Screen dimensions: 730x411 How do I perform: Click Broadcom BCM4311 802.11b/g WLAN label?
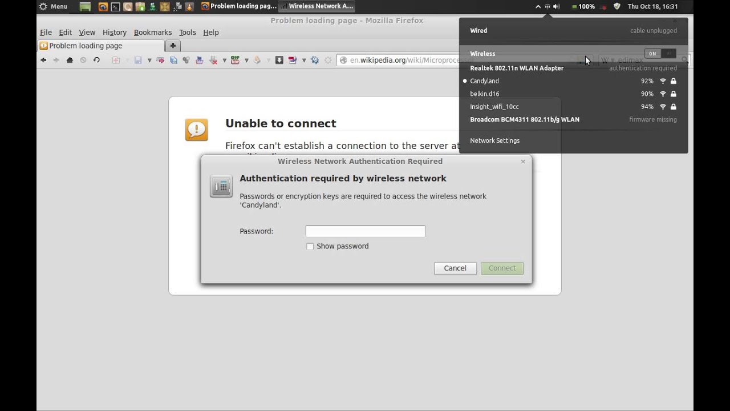(525, 119)
